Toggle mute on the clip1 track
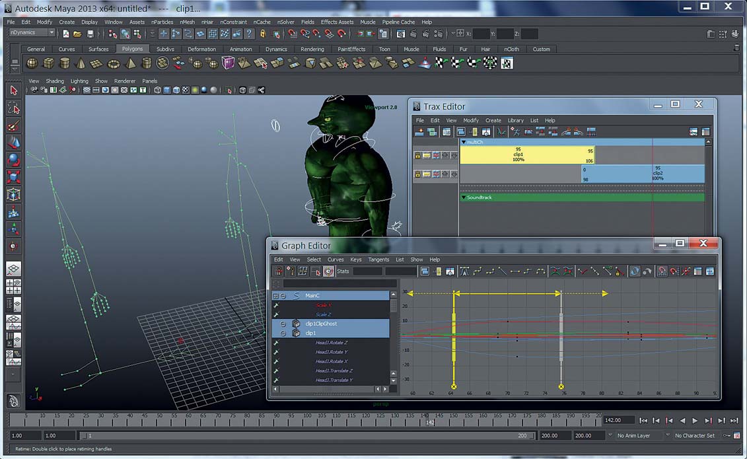The width and height of the screenshot is (747, 459). [436, 155]
